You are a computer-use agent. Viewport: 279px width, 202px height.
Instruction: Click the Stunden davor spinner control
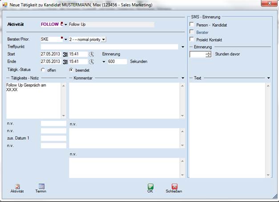tap(208, 54)
